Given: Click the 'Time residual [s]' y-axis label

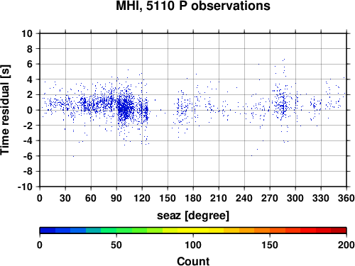Looking at the screenshot, I should click(6, 110).
